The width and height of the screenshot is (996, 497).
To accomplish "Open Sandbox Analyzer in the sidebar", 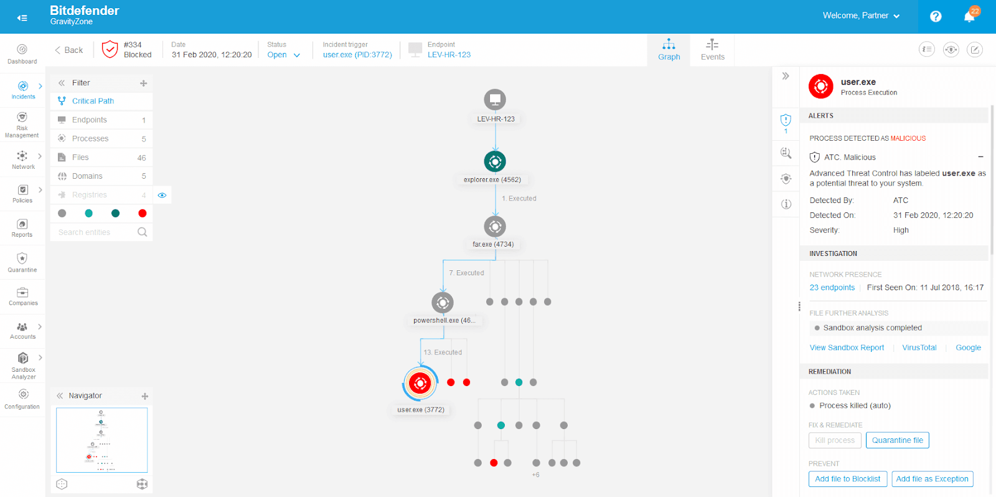I will point(23,366).
